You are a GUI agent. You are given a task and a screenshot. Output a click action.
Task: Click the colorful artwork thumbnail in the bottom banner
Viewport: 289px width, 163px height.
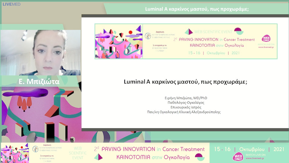(x=15, y=153)
